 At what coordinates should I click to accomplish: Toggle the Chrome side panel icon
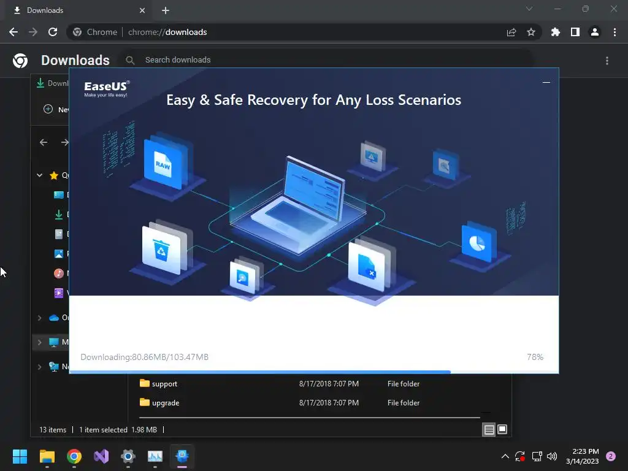click(575, 32)
